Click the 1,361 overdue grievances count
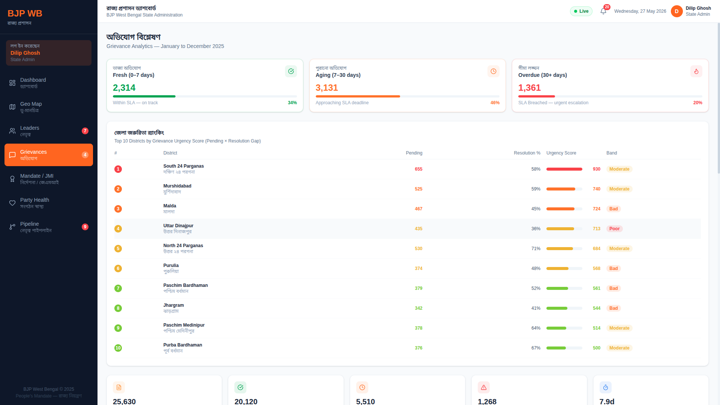 (x=529, y=88)
